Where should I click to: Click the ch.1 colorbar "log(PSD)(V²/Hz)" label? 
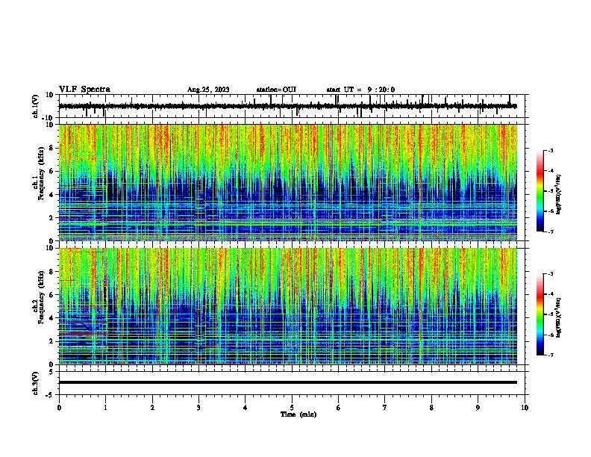tap(559, 195)
